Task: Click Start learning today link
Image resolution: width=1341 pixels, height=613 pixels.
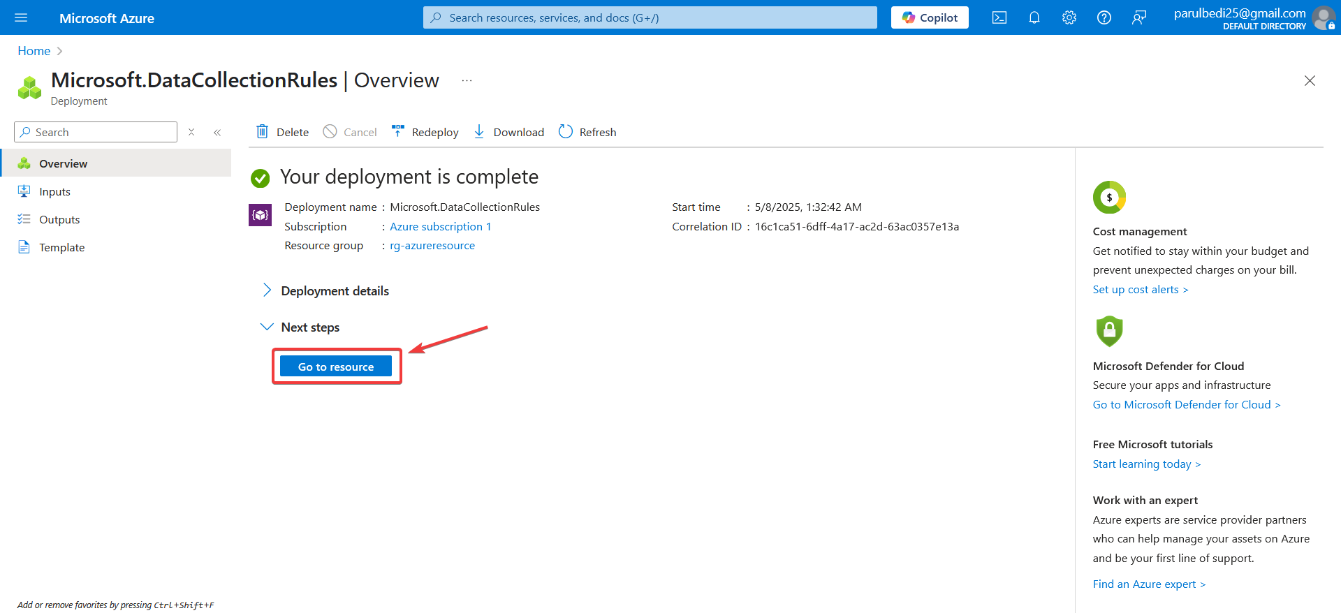Action: [x=1147, y=464]
